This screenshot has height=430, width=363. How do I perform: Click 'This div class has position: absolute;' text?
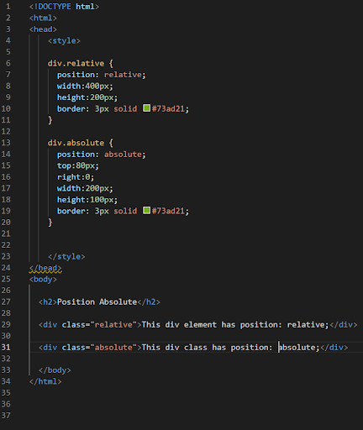pyautogui.click(x=231, y=347)
